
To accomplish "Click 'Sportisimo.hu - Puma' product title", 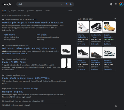I will 96,36.
